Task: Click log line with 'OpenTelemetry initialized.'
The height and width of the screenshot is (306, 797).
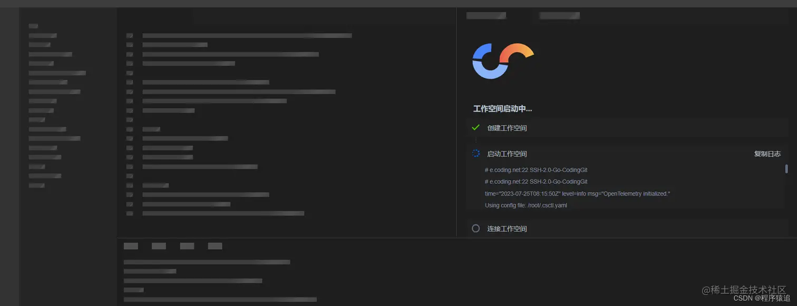Action: pyautogui.click(x=577, y=194)
